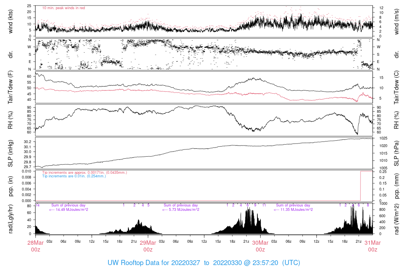Image resolution: width=408 pixels, height=279 pixels.
Task: Click the 'SLP (inHg)' left axis label
Action: point(10,153)
